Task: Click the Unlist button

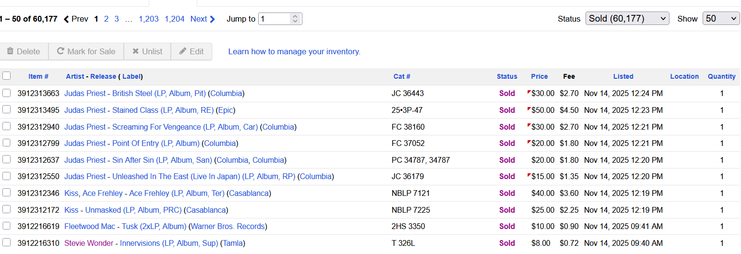Action: click(147, 51)
